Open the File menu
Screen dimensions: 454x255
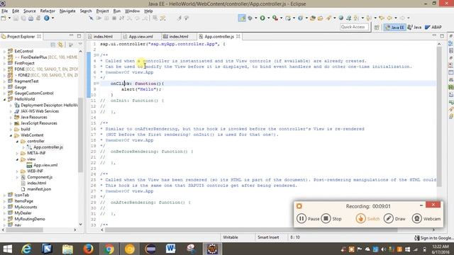[x=5, y=11]
